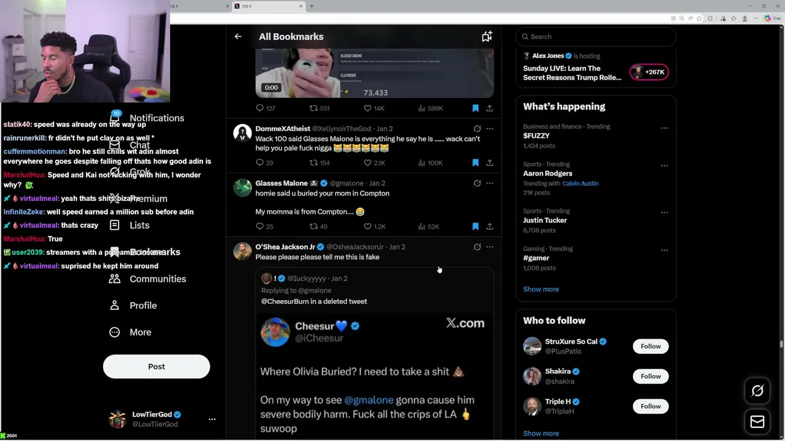
Task: Reply to the video post with 127 comments
Action: pos(266,108)
